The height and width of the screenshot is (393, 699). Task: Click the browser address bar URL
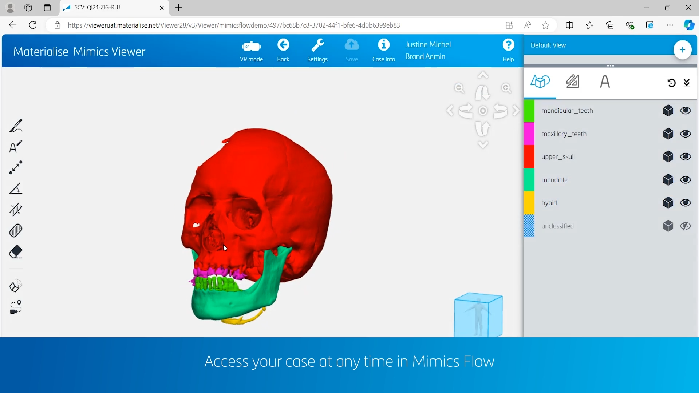[x=234, y=25]
